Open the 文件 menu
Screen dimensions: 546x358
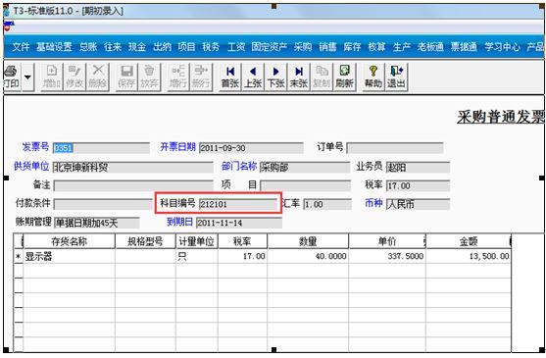coord(21,47)
